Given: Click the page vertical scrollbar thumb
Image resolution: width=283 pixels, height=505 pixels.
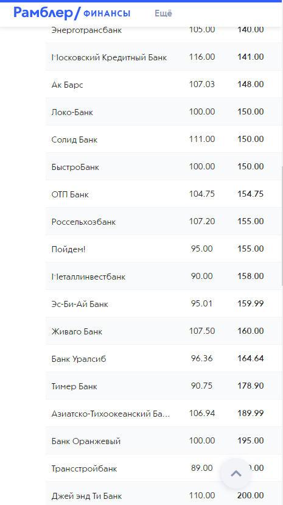Looking at the screenshot, I should 282,225.
